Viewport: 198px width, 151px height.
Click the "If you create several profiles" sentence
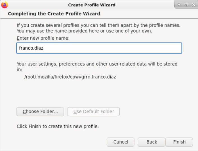99,25
